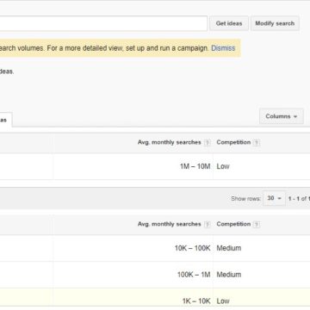Screen dimensions: 310x310
Task: Click help icon beside upper Competition header
Action: coord(257,143)
